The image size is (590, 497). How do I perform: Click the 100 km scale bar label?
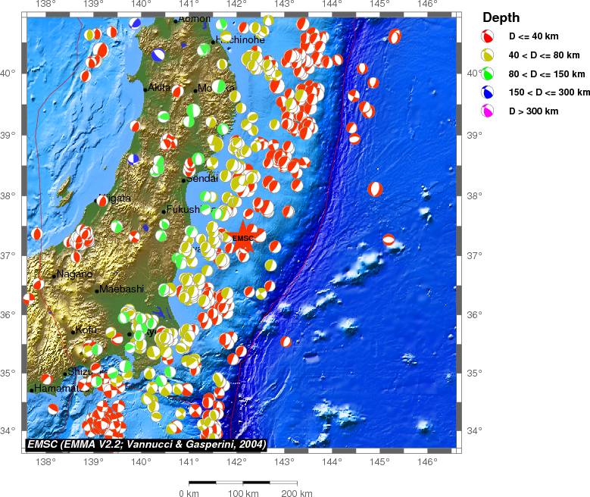pos(243,492)
